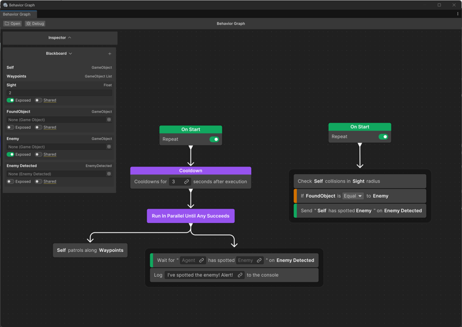Select Run In Parallel Until Any Succeeds node
Viewport: 462px width, 327px height.
point(191,216)
